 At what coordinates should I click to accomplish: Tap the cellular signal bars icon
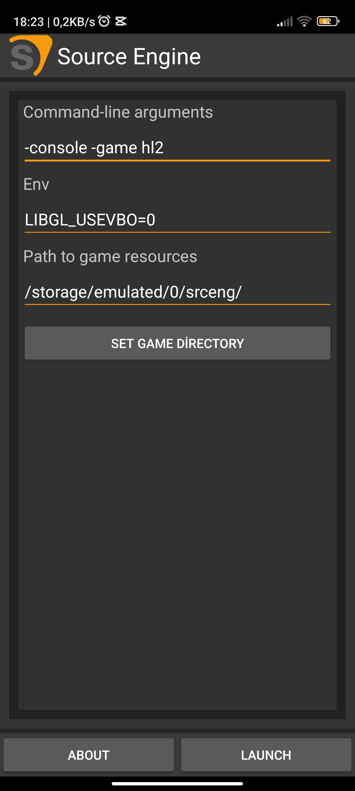point(284,22)
